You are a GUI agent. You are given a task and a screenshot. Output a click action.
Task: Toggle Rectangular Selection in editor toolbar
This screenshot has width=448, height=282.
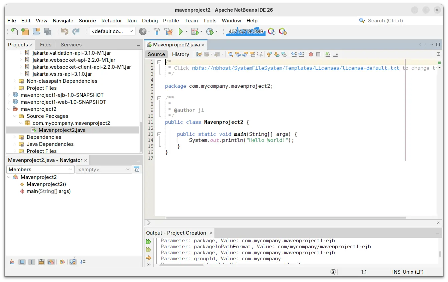pos(260,54)
